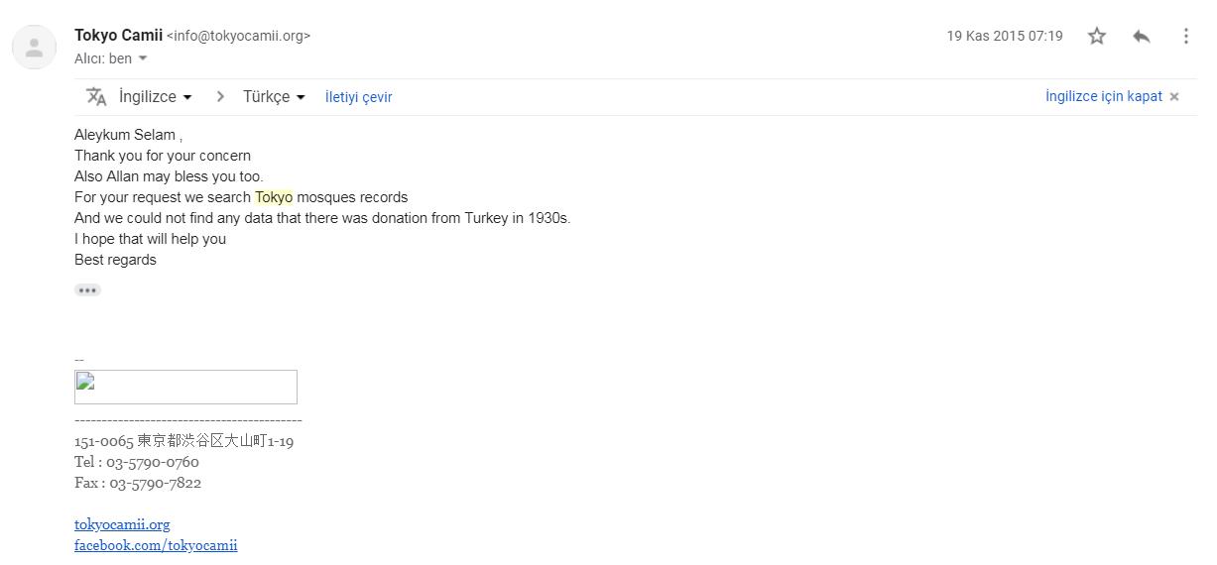Show trimmed content with ellipsis button
This screenshot has width=1217, height=565.
[87, 290]
